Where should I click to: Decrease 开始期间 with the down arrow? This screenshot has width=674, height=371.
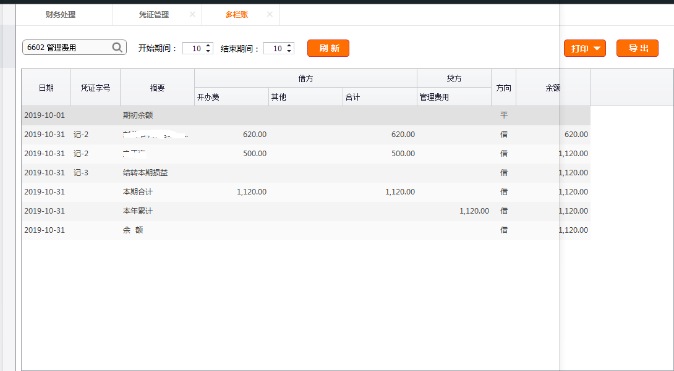point(208,51)
